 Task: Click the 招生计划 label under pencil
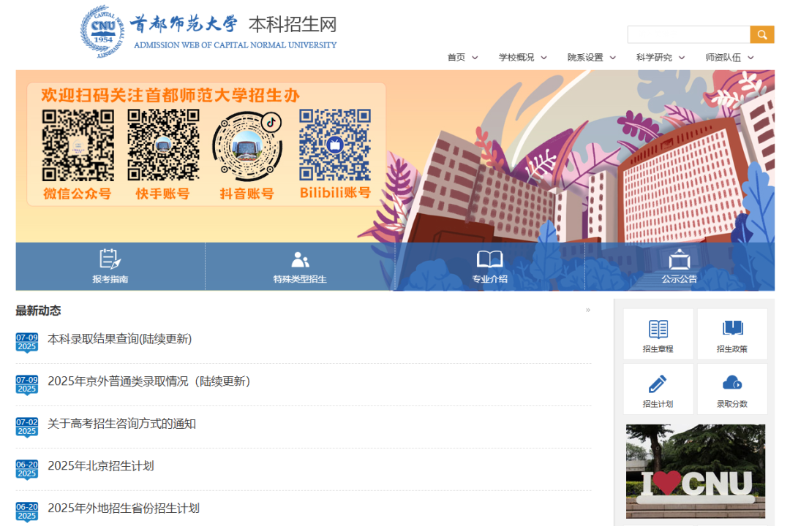(658, 404)
